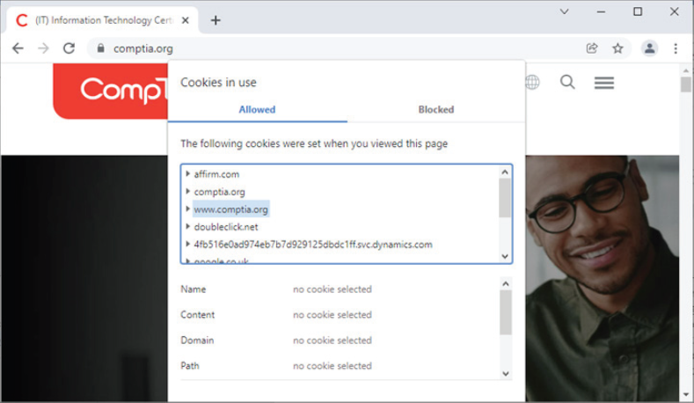This screenshot has height=403, width=694.
Task: Click the cookie details scrollbar thumb
Action: click(506, 312)
